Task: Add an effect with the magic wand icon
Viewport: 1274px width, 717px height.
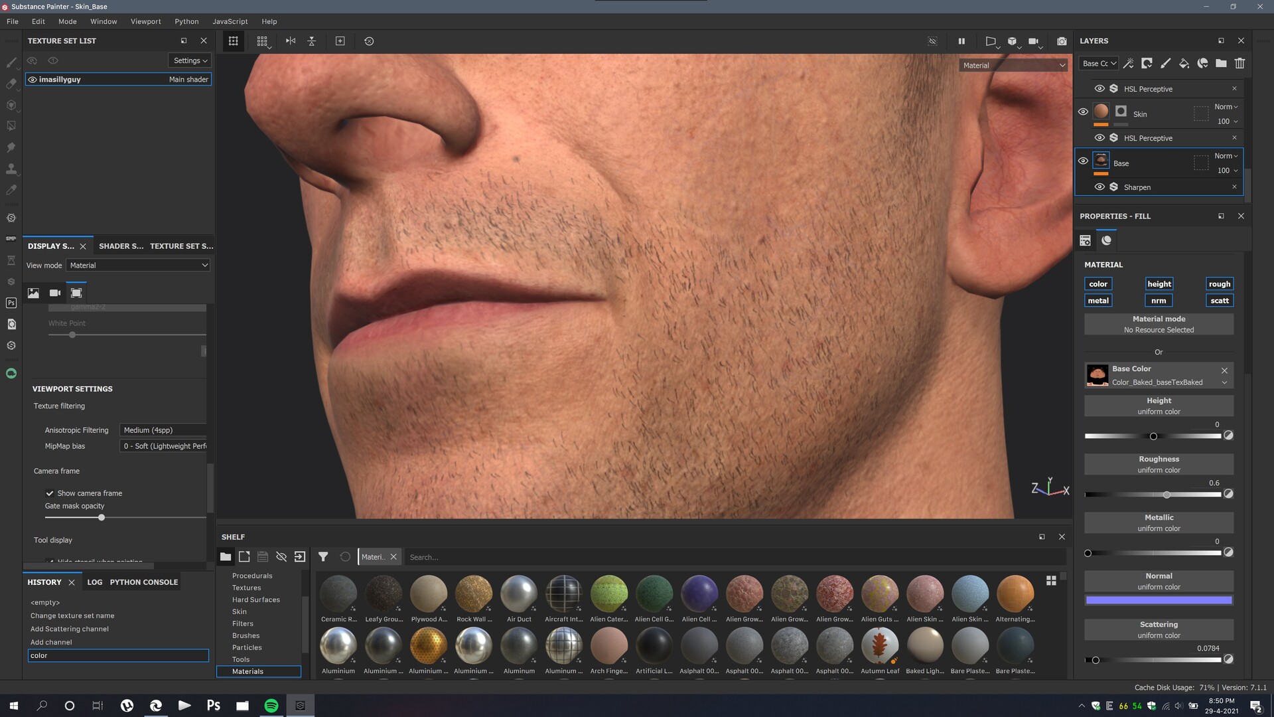Action: pos(1128,64)
